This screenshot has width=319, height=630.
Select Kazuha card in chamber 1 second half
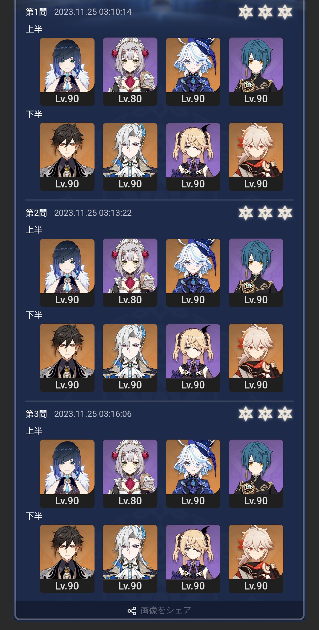256,157
